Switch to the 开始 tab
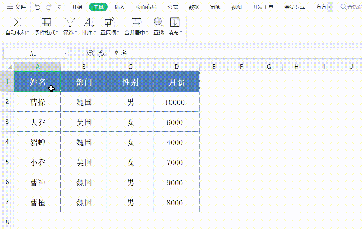362x229 pixels. point(77,7)
